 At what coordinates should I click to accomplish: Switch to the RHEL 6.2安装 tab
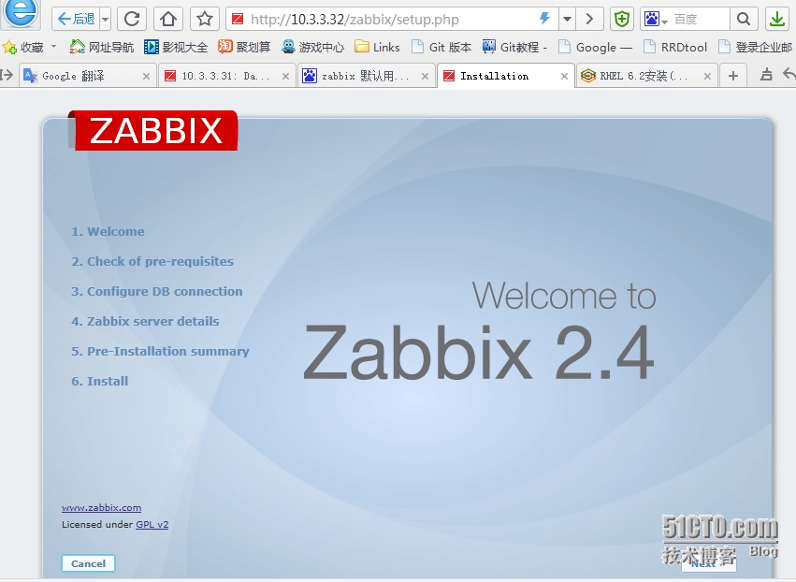point(640,76)
